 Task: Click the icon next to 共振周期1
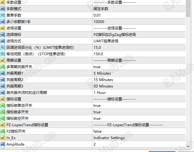coord(2,73)
